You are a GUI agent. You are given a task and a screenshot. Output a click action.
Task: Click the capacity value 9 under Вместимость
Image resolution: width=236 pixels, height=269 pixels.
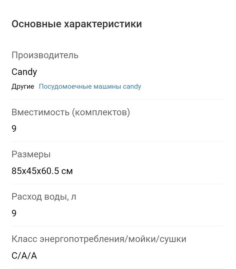[14, 129]
